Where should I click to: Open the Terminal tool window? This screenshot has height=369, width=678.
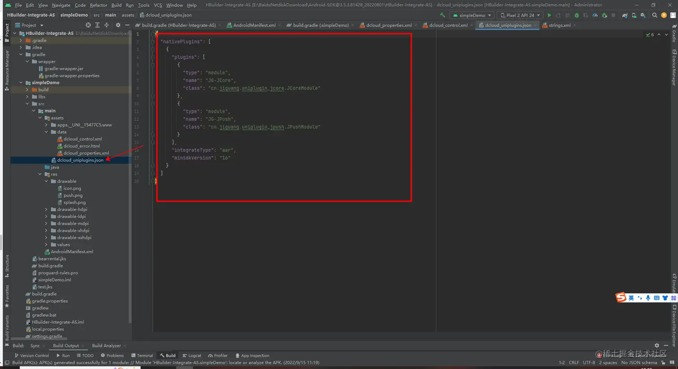tap(142, 356)
